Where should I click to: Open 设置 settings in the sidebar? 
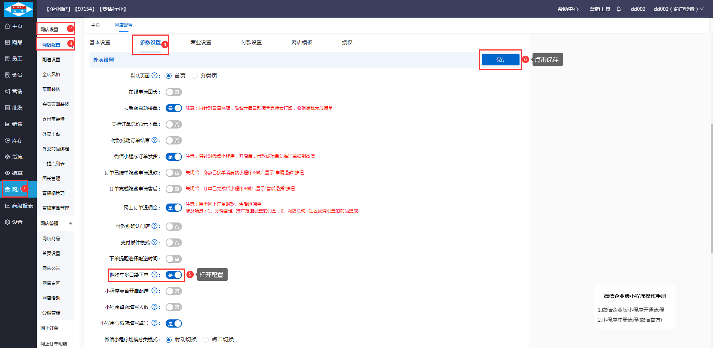tap(14, 222)
